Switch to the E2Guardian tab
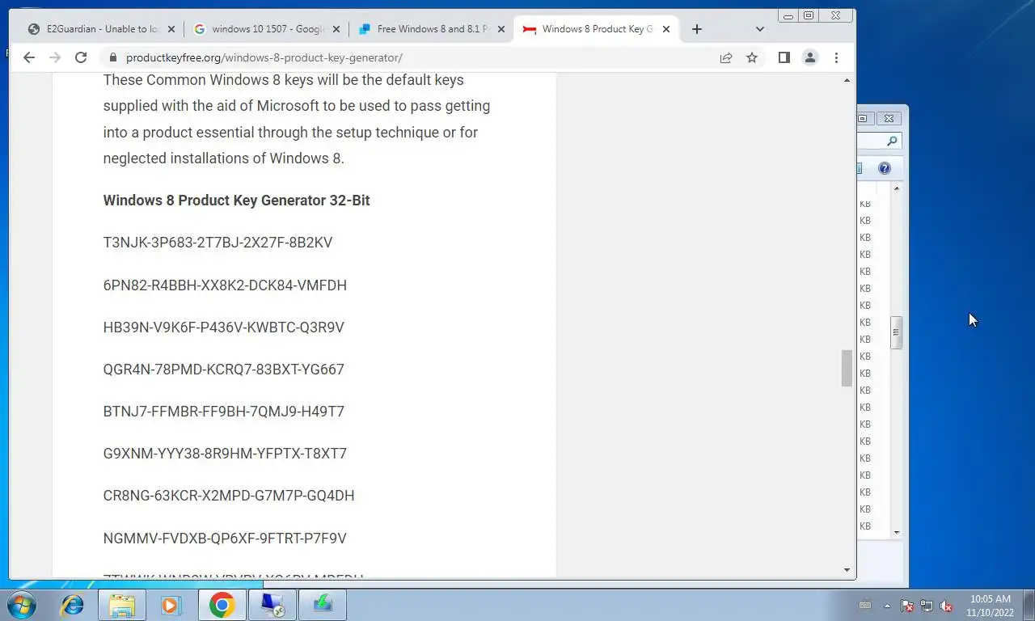This screenshot has height=621, width=1035. pyautogui.click(x=101, y=29)
